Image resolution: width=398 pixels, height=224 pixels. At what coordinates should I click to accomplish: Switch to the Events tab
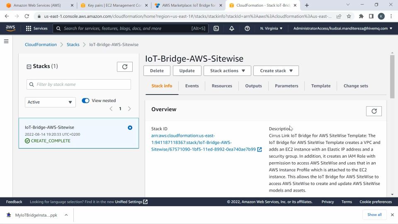pos(192,86)
